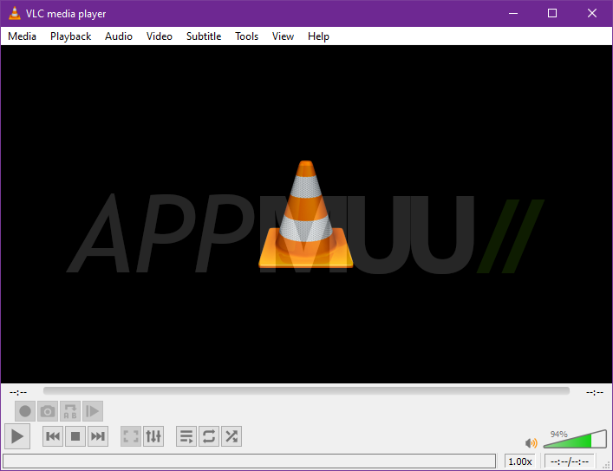Image resolution: width=613 pixels, height=471 pixels.
Task: Maximize the VLC media player window
Action: coord(552,13)
